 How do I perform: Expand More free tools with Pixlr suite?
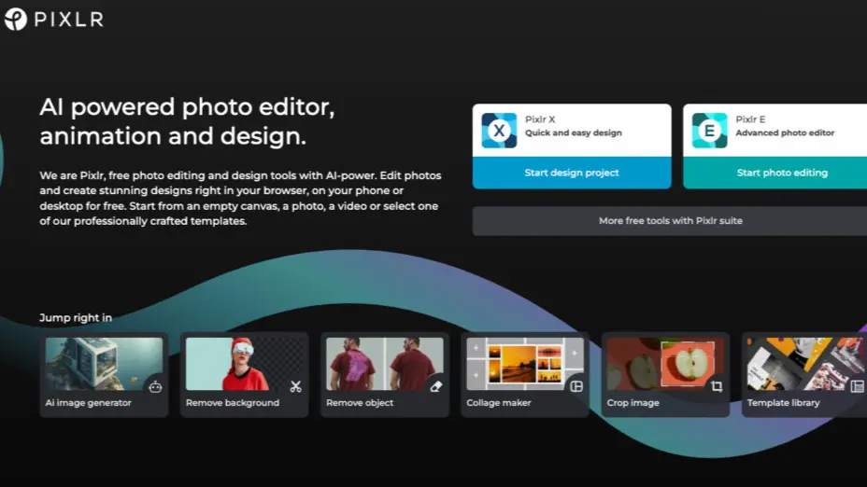[x=670, y=221]
